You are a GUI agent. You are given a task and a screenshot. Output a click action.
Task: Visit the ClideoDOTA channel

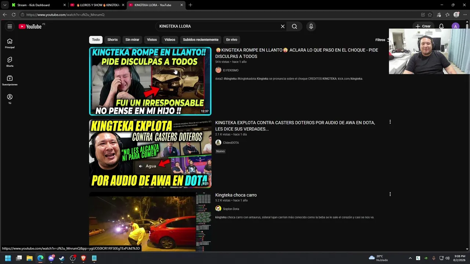pyautogui.click(x=231, y=143)
